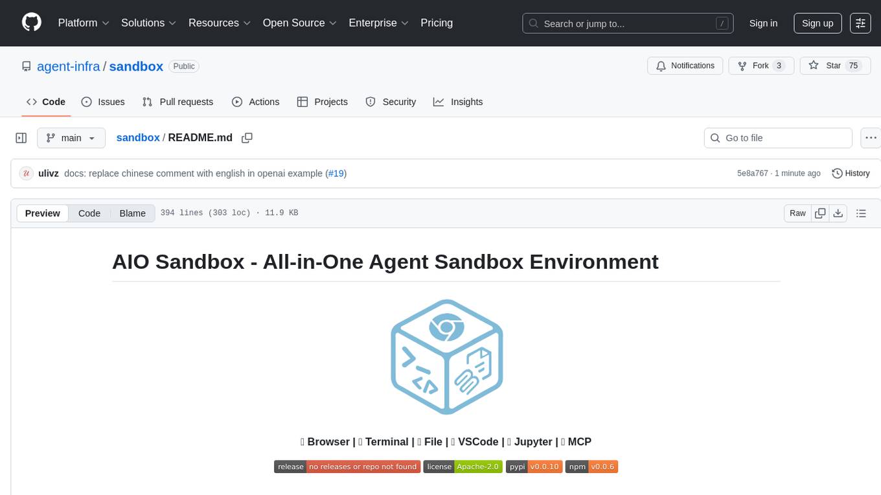The height and width of the screenshot is (495, 881).
Task: Open the Projects tab
Action: [x=322, y=102]
